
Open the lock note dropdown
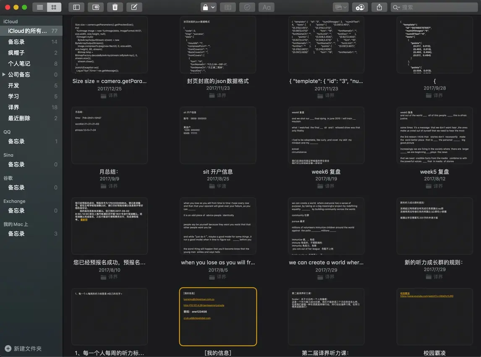click(x=209, y=7)
